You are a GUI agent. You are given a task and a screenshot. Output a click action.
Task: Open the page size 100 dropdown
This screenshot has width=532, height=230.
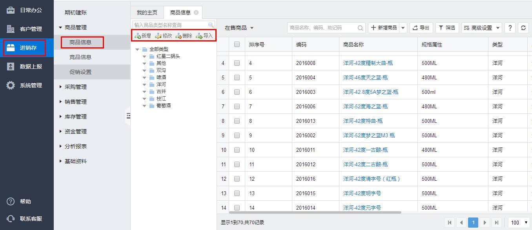(x=519, y=223)
